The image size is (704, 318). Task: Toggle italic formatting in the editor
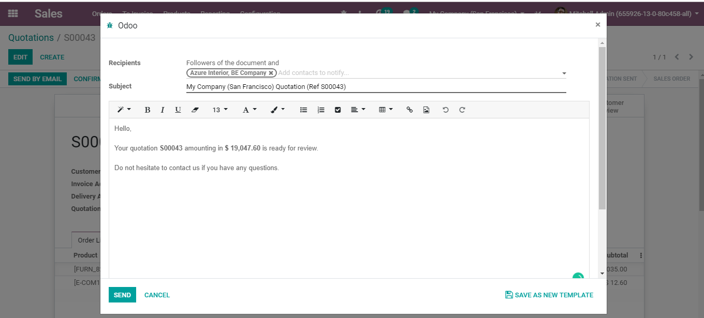tap(163, 110)
